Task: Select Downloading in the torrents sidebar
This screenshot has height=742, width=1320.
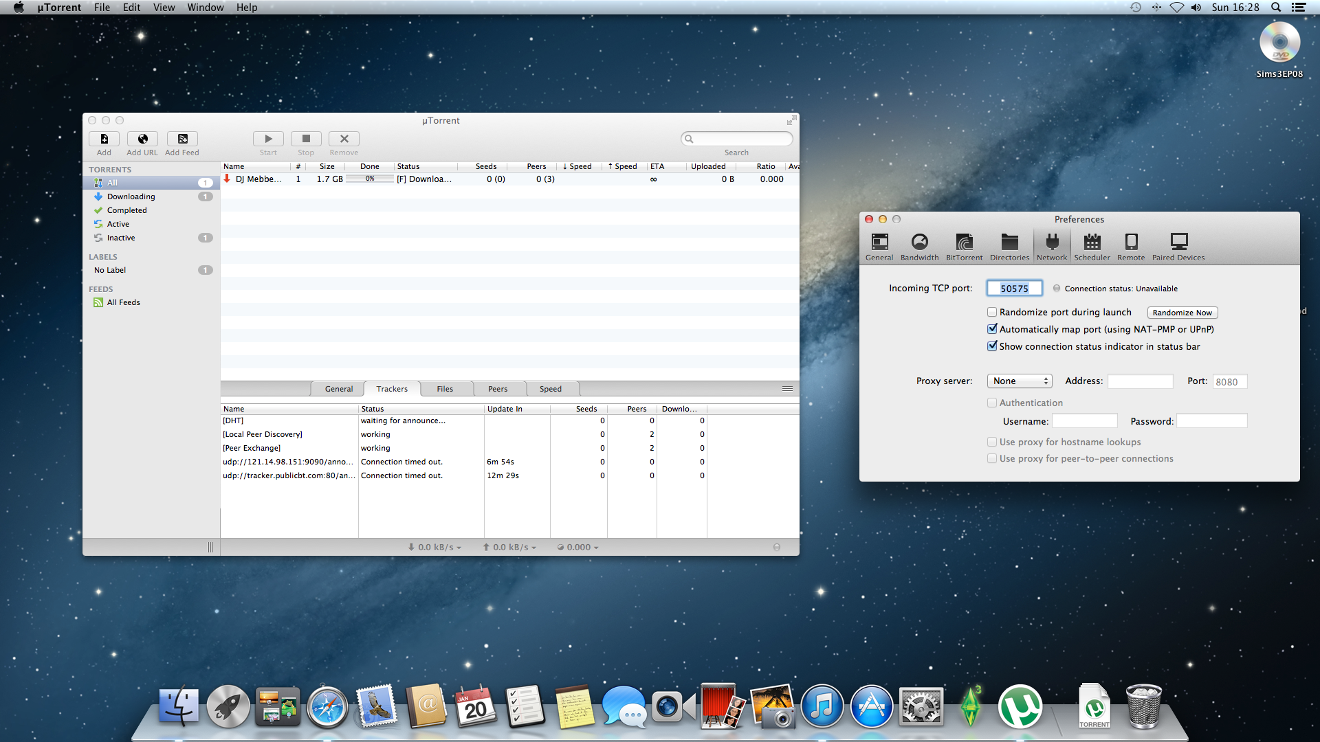Action: pos(131,196)
